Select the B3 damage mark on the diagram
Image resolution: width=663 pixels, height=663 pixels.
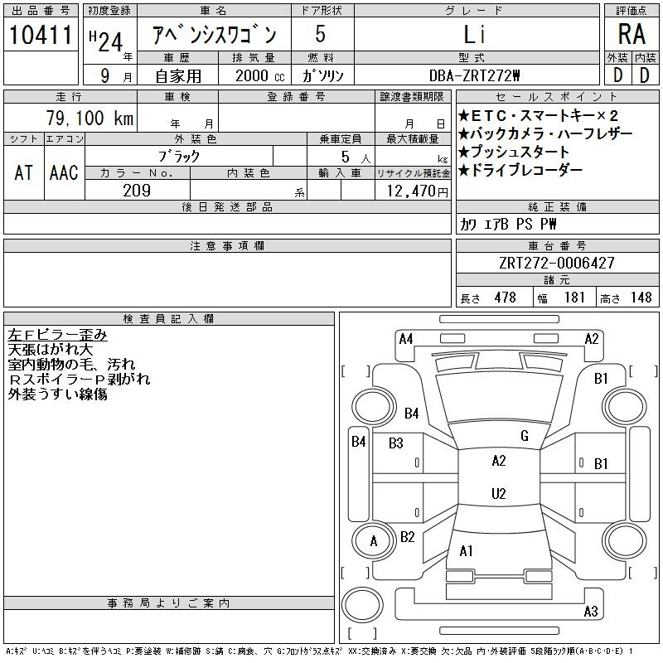coord(396,443)
